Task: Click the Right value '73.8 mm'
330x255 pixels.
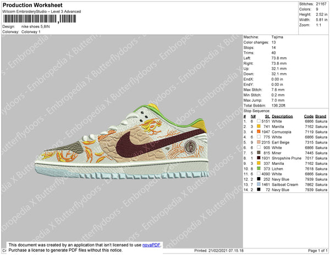Action: pyautogui.click(x=279, y=63)
